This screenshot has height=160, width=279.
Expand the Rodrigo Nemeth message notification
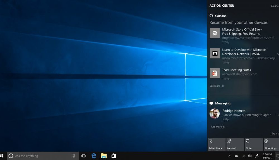[x=278, y=115]
